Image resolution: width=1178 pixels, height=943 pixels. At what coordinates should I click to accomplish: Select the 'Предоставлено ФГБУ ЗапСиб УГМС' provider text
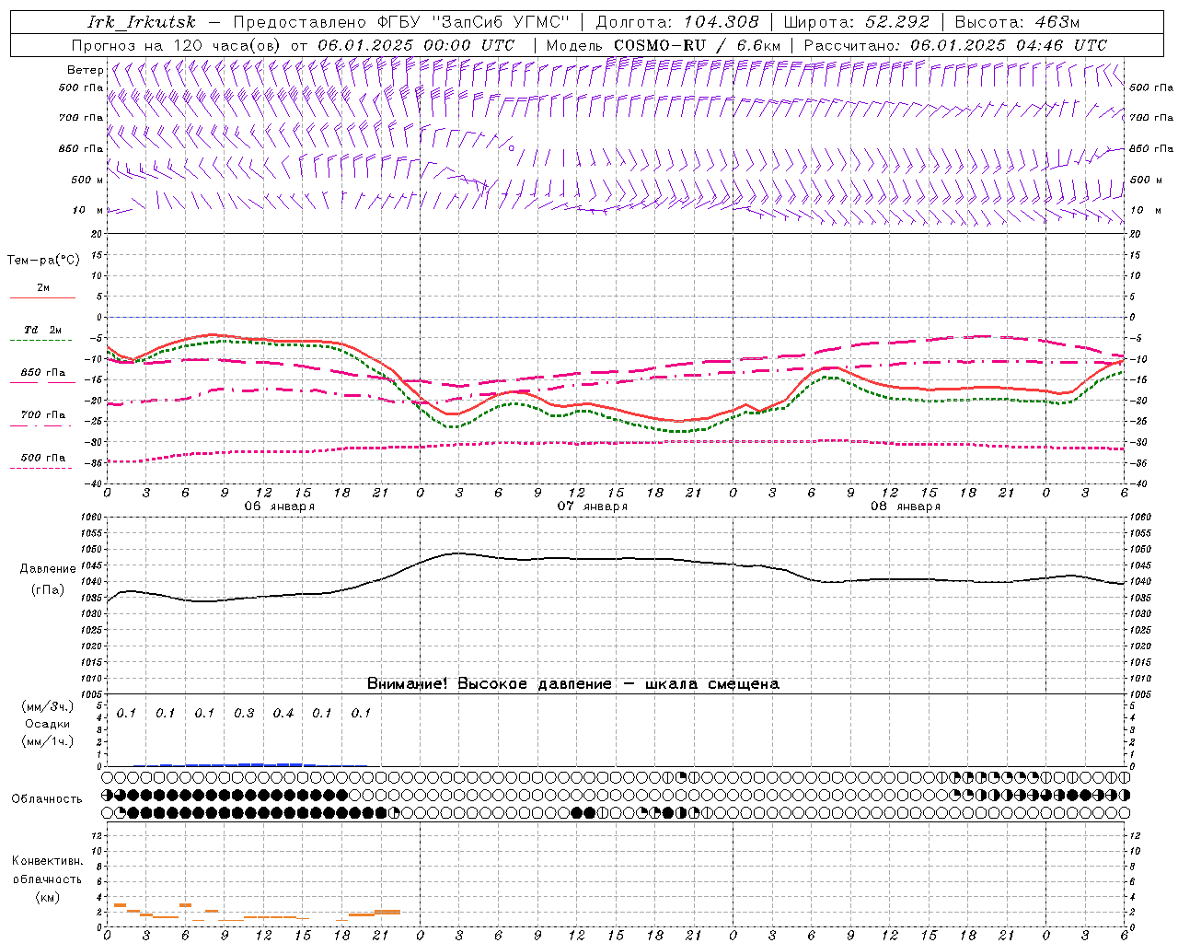402,22
